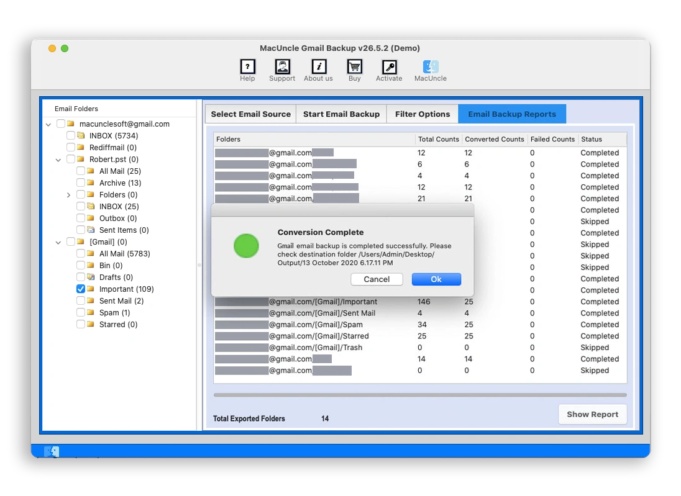Click the Outbox folder icon

pyautogui.click(x=90, y=218)
